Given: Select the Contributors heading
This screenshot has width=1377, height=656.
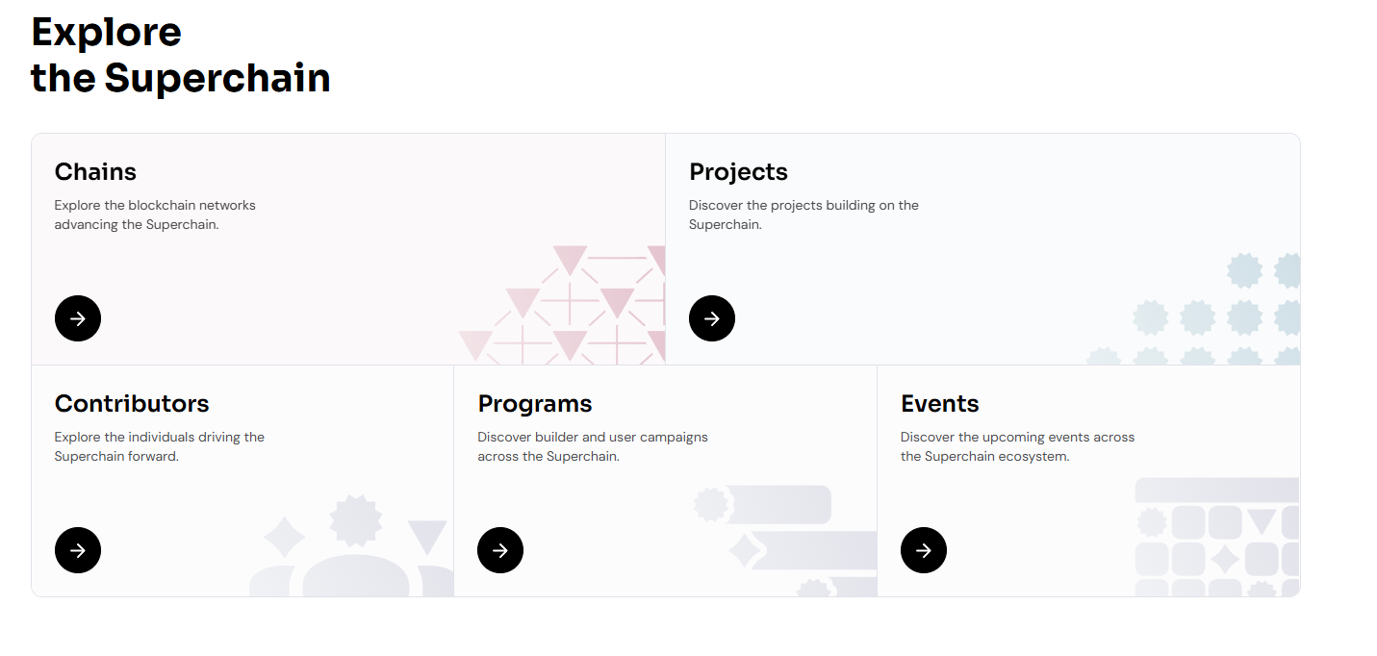Looking at the screenshot, I should (x=132, y=404).
